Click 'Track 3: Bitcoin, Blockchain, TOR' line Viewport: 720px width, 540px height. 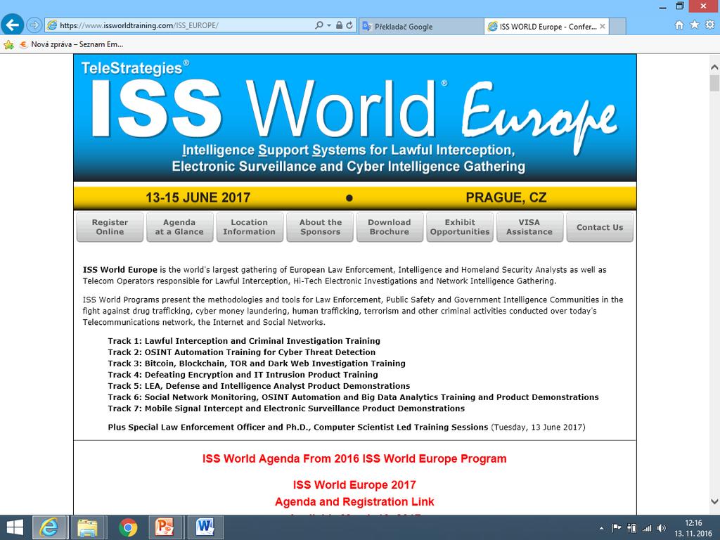(256, 364)
